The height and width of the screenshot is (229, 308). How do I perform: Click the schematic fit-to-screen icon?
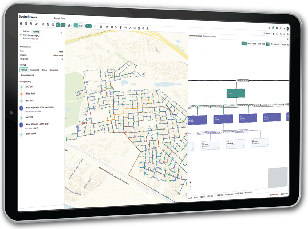(x=190, y=190)
